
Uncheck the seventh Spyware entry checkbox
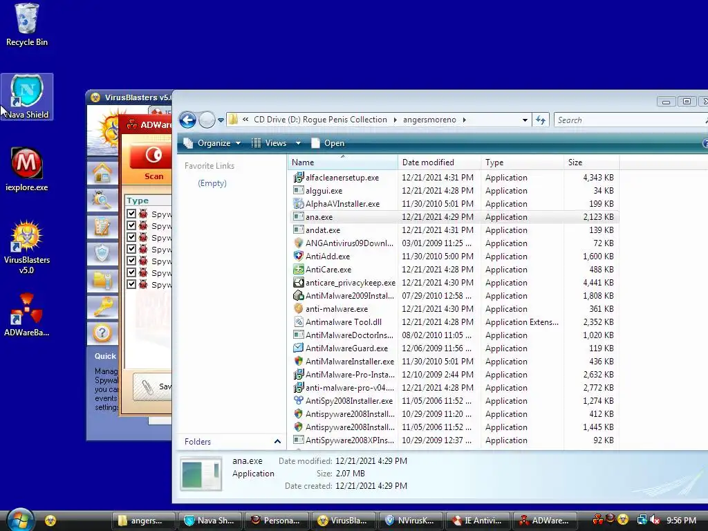coord(131,284)
